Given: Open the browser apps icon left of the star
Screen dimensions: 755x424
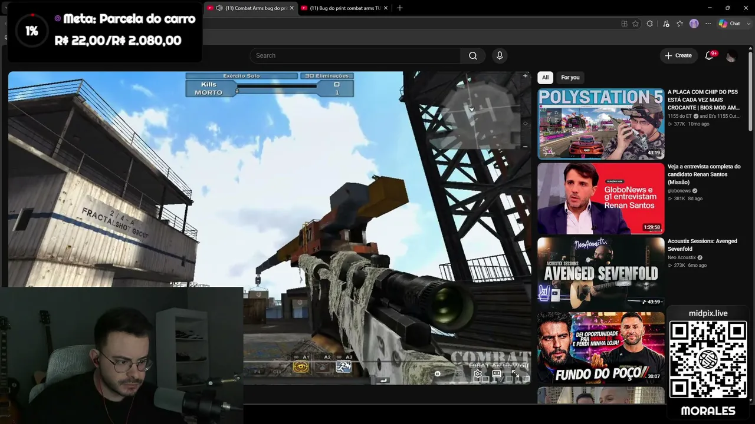Looking at the screenshot, I should pyautogui.click(x=624, y=24).
